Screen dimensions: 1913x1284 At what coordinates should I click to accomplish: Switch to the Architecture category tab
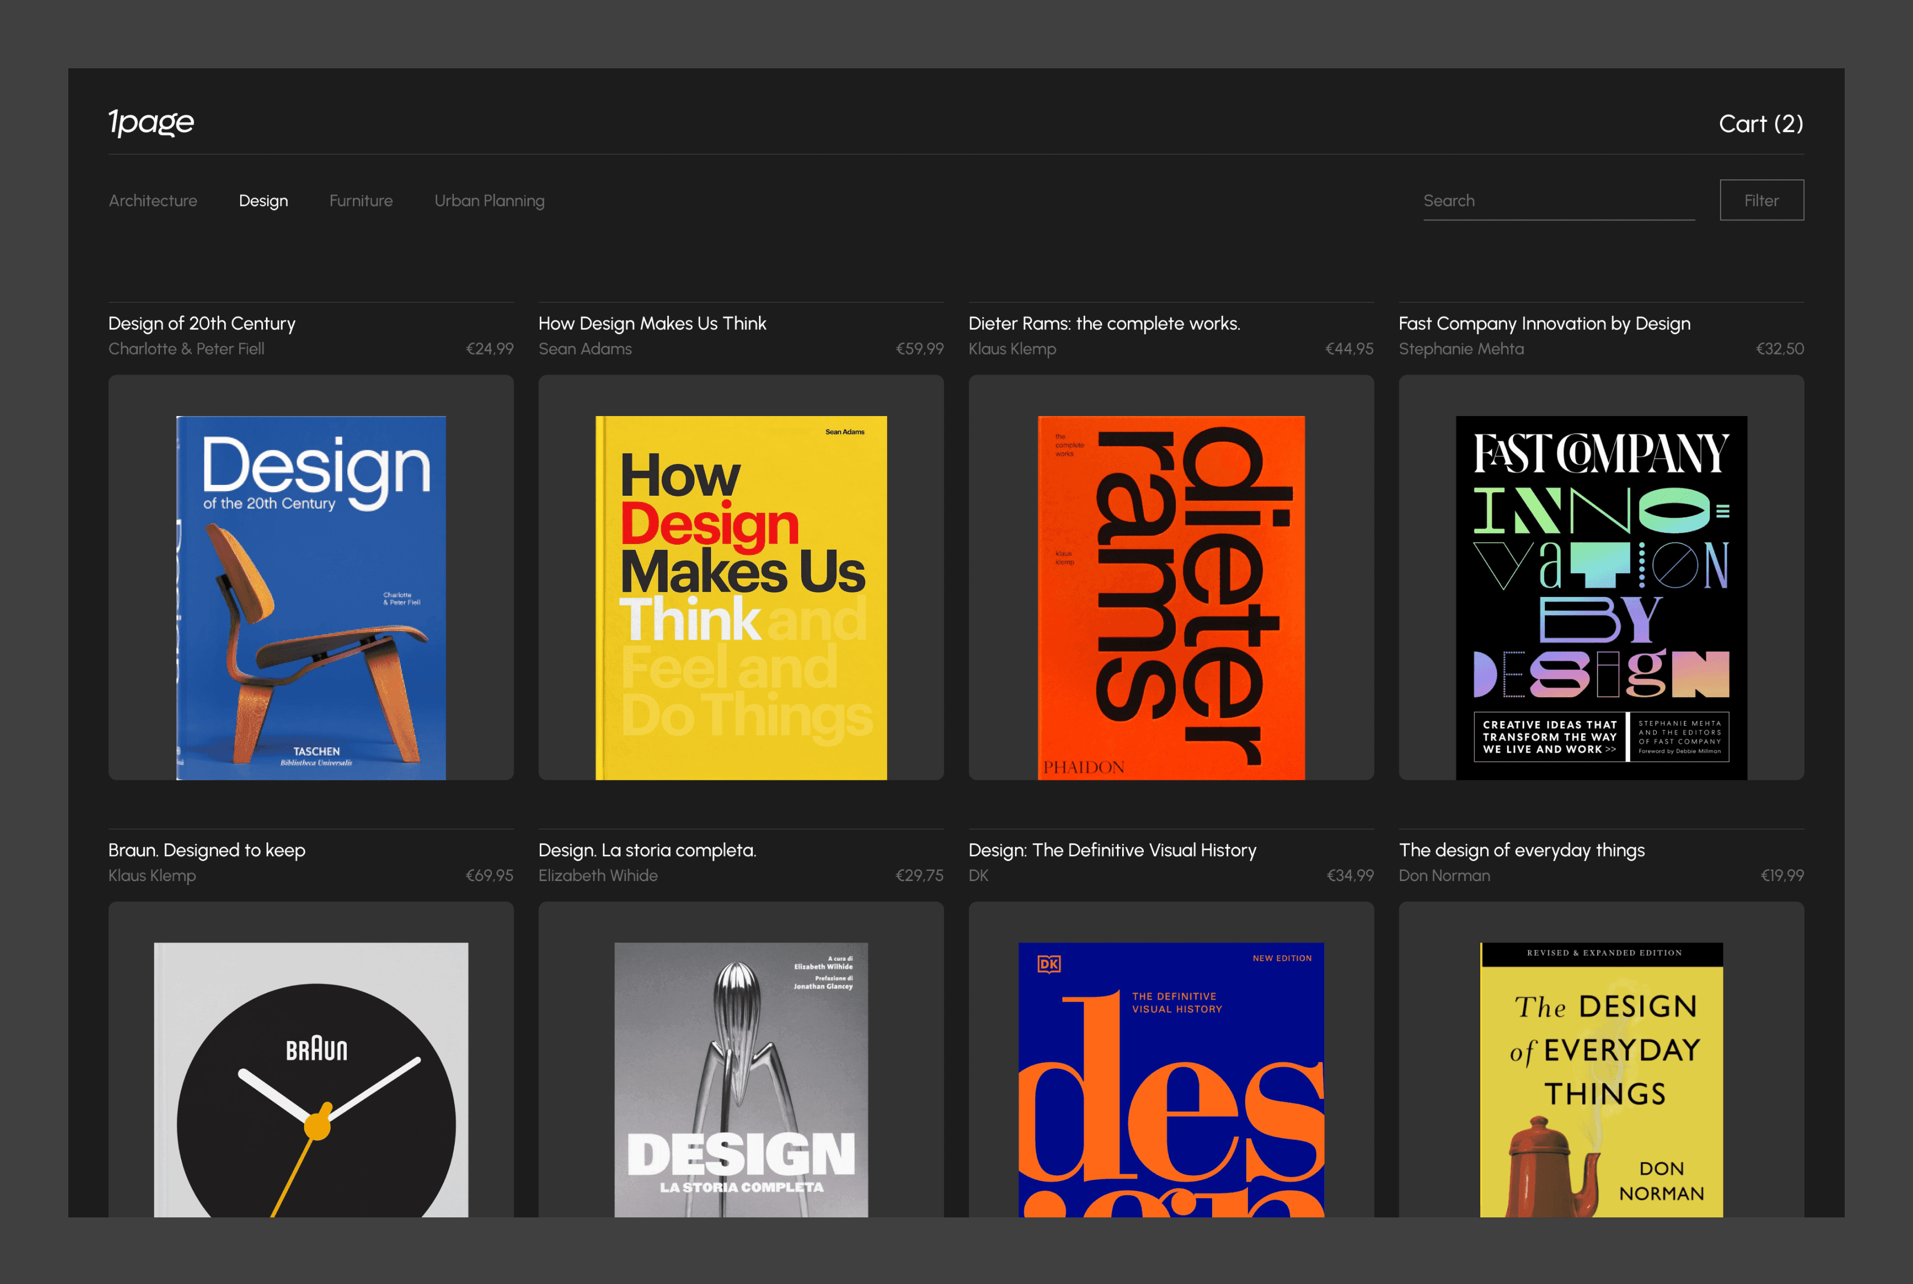click(153, 200)
